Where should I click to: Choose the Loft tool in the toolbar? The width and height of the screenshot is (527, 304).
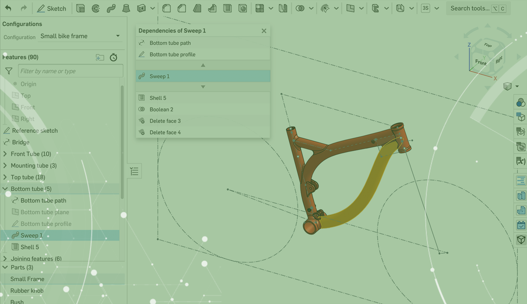point(126,9)
